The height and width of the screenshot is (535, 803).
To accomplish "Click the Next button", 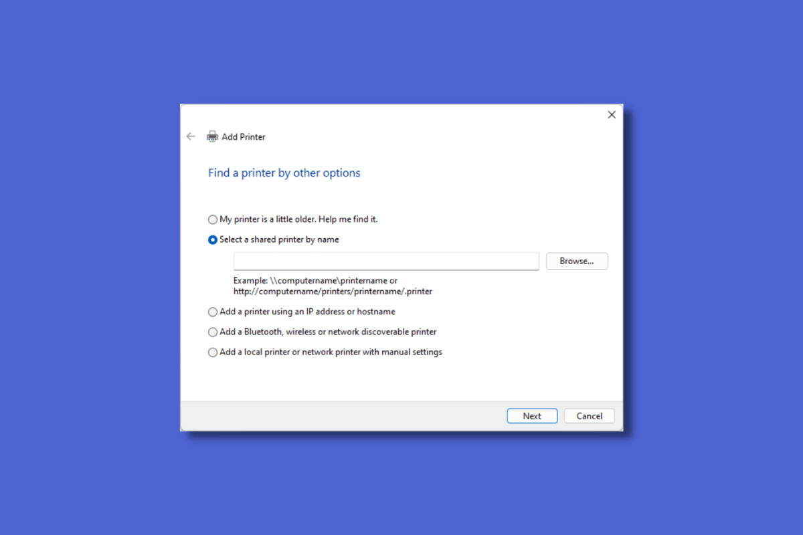I will (x=532, y=416).
